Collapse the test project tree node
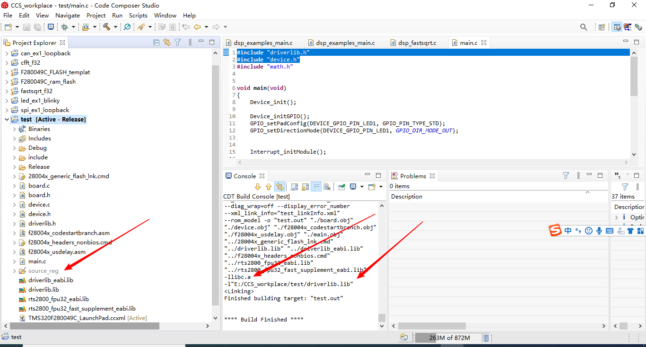 click(x=7, y=120)
